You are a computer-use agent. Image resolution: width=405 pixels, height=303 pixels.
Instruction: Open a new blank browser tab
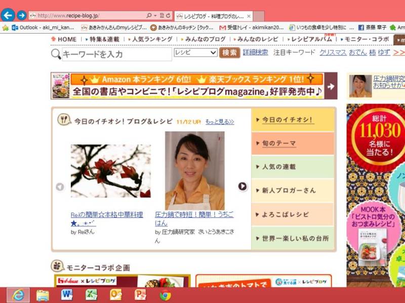259,16
